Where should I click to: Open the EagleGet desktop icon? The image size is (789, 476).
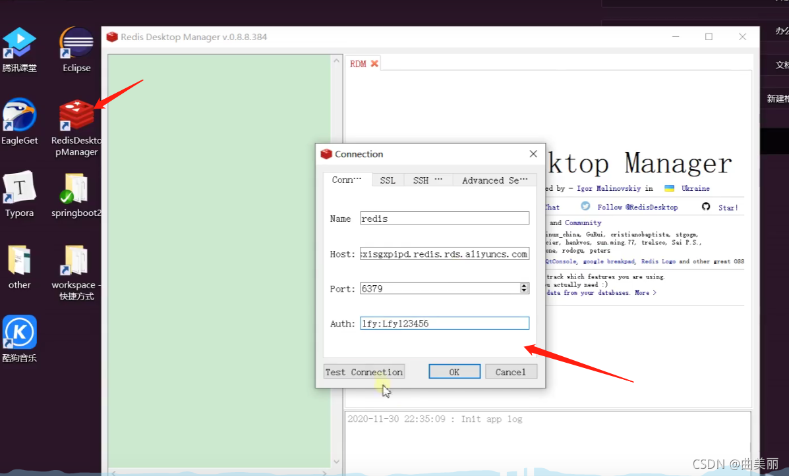pos(19,122)
